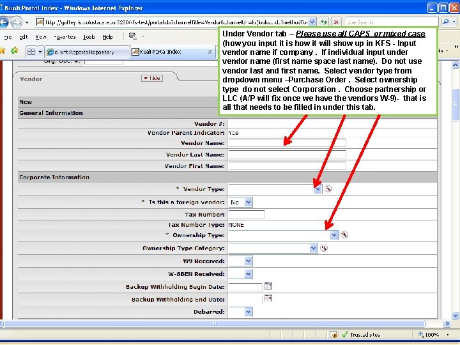This screenshot has height=345, width=460.
Task: Click the Add to Favorites star-plus icon
Action: [14, 50]
